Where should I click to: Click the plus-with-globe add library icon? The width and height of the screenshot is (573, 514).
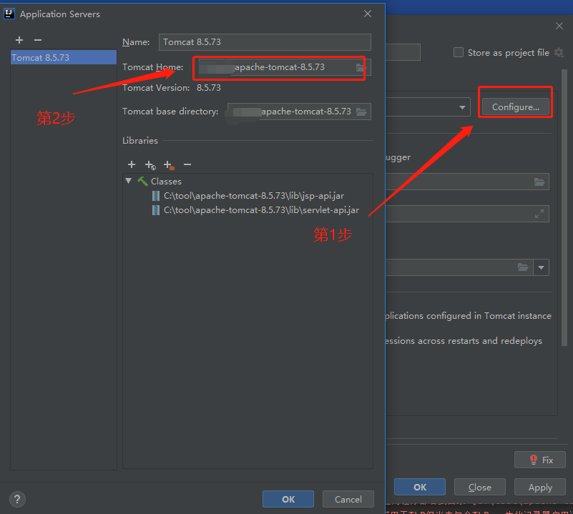click(150, 165)
